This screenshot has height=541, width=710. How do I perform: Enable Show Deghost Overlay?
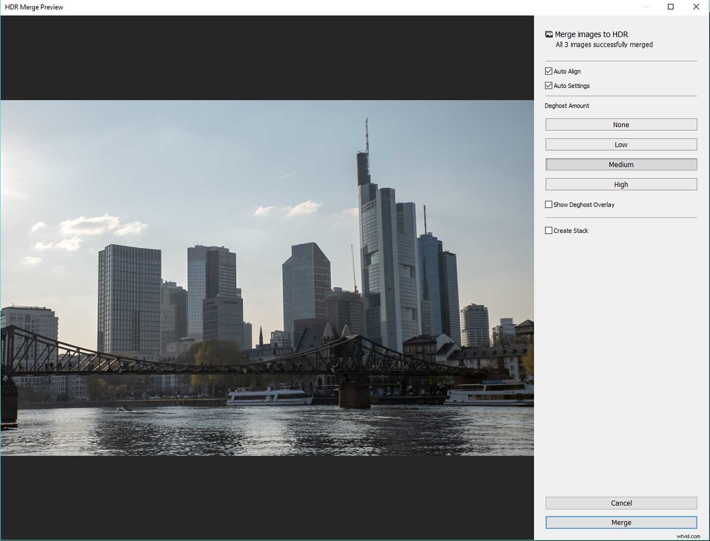click(549, 204)
